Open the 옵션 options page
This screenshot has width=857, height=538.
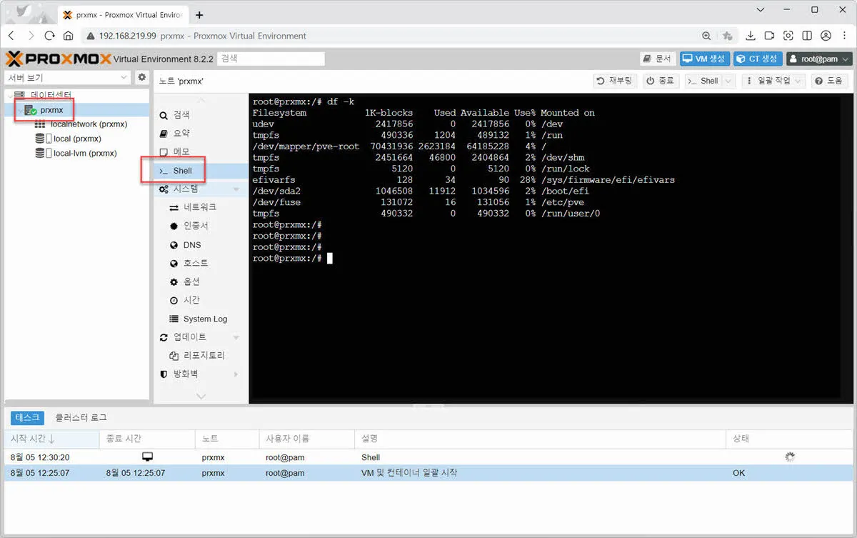pyautogui.click(x=191, y=282)
